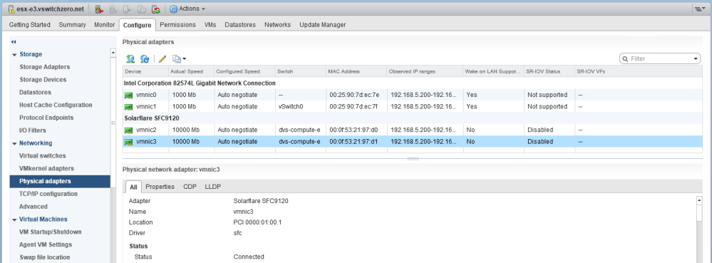
Task: Open VMkernel adapters
Action: point(46,168)
